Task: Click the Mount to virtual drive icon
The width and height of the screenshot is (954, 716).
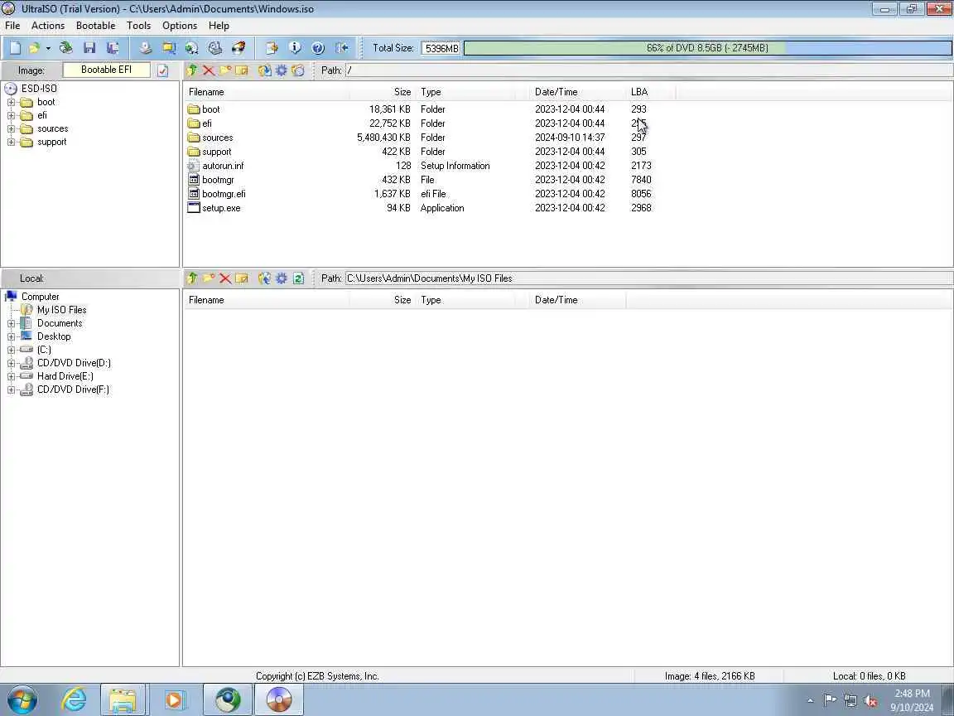Action: tap(214, 48)
